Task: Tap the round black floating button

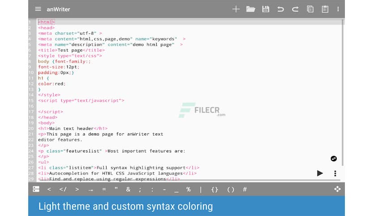Action: pos(334,159)
